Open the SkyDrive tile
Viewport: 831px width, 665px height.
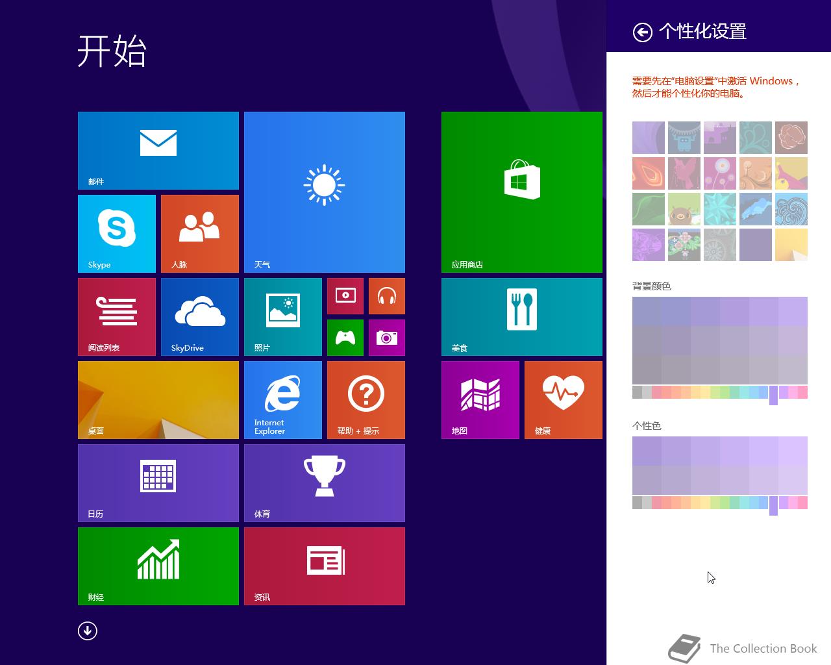(200, 317)
